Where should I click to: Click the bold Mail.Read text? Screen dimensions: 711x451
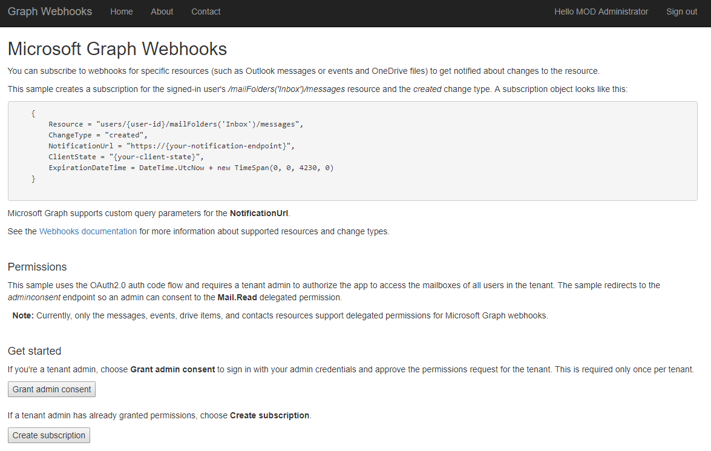pyautogui.click(x=237, y=298)
